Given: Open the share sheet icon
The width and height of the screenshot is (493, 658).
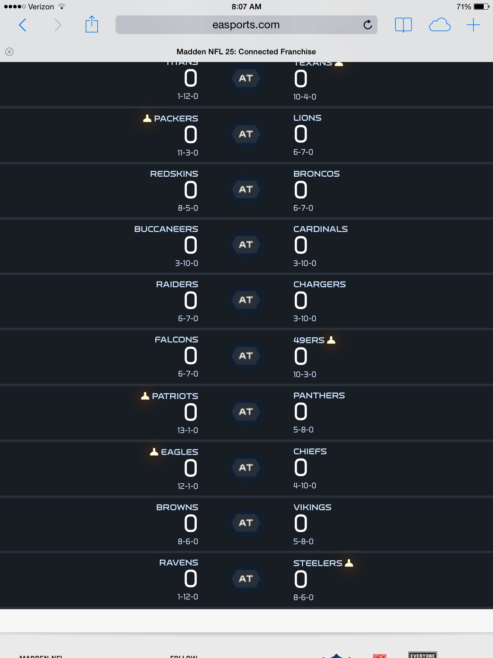Looking at the screenshot, I should (x=91, y=24).
